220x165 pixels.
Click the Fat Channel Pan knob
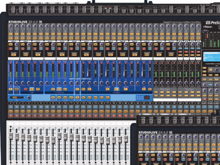click(29, 98)
